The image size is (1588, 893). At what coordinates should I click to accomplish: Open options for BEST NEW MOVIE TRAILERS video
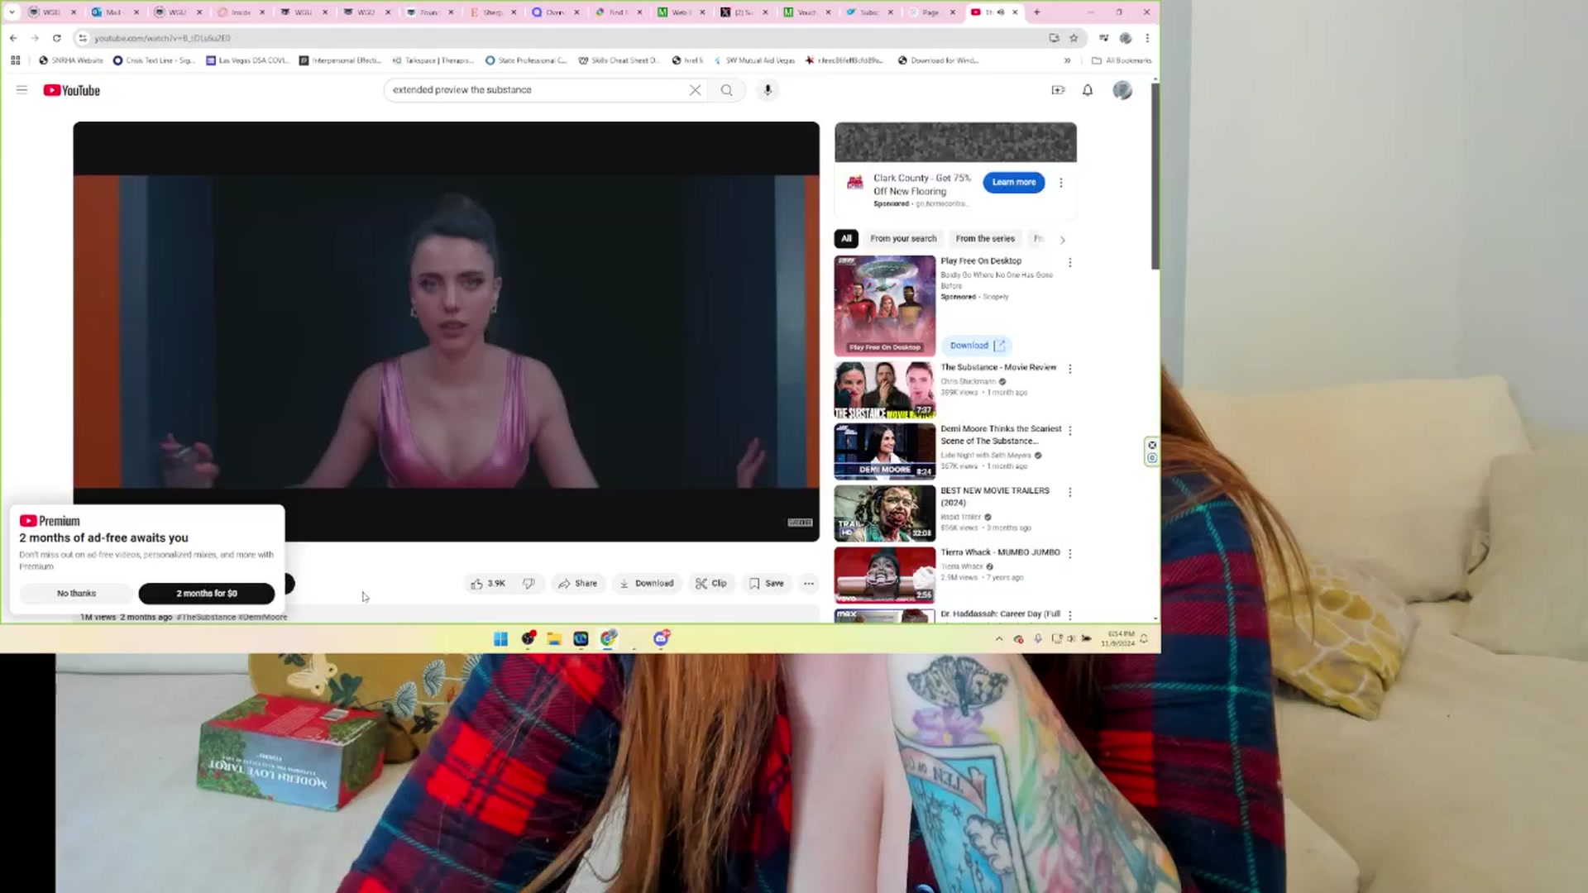pos(1070,492)
